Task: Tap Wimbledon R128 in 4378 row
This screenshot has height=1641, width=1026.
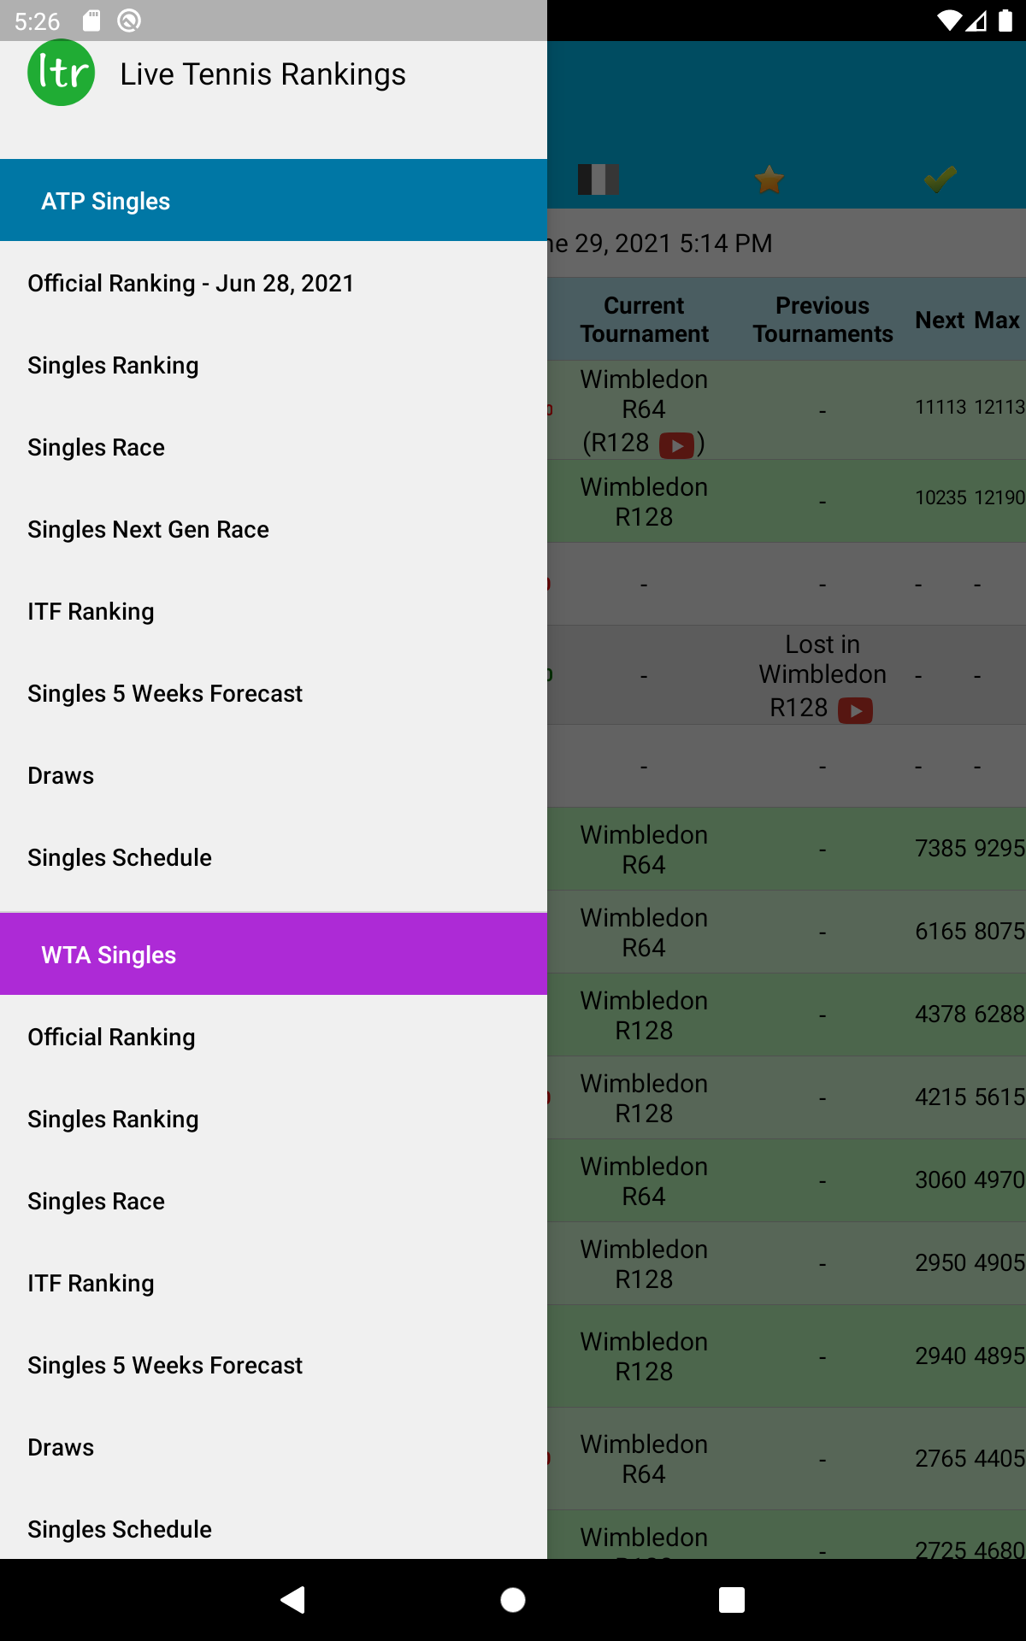Action: click(644, 1015)
